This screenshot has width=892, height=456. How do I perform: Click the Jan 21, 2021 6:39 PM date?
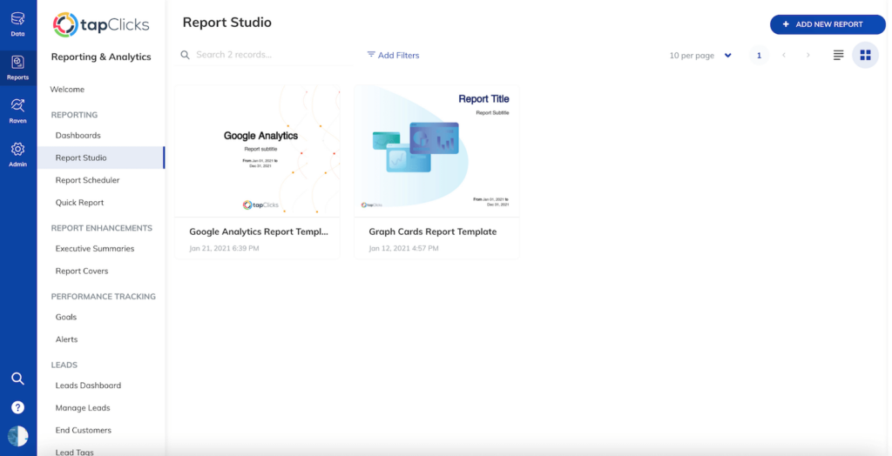[x=224, y=249]
